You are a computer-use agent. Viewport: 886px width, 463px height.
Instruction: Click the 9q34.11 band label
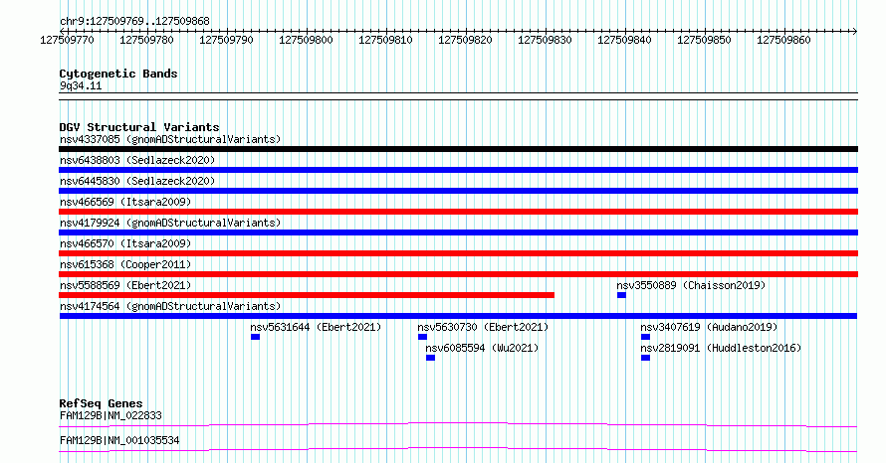click(x=81, y=85)
